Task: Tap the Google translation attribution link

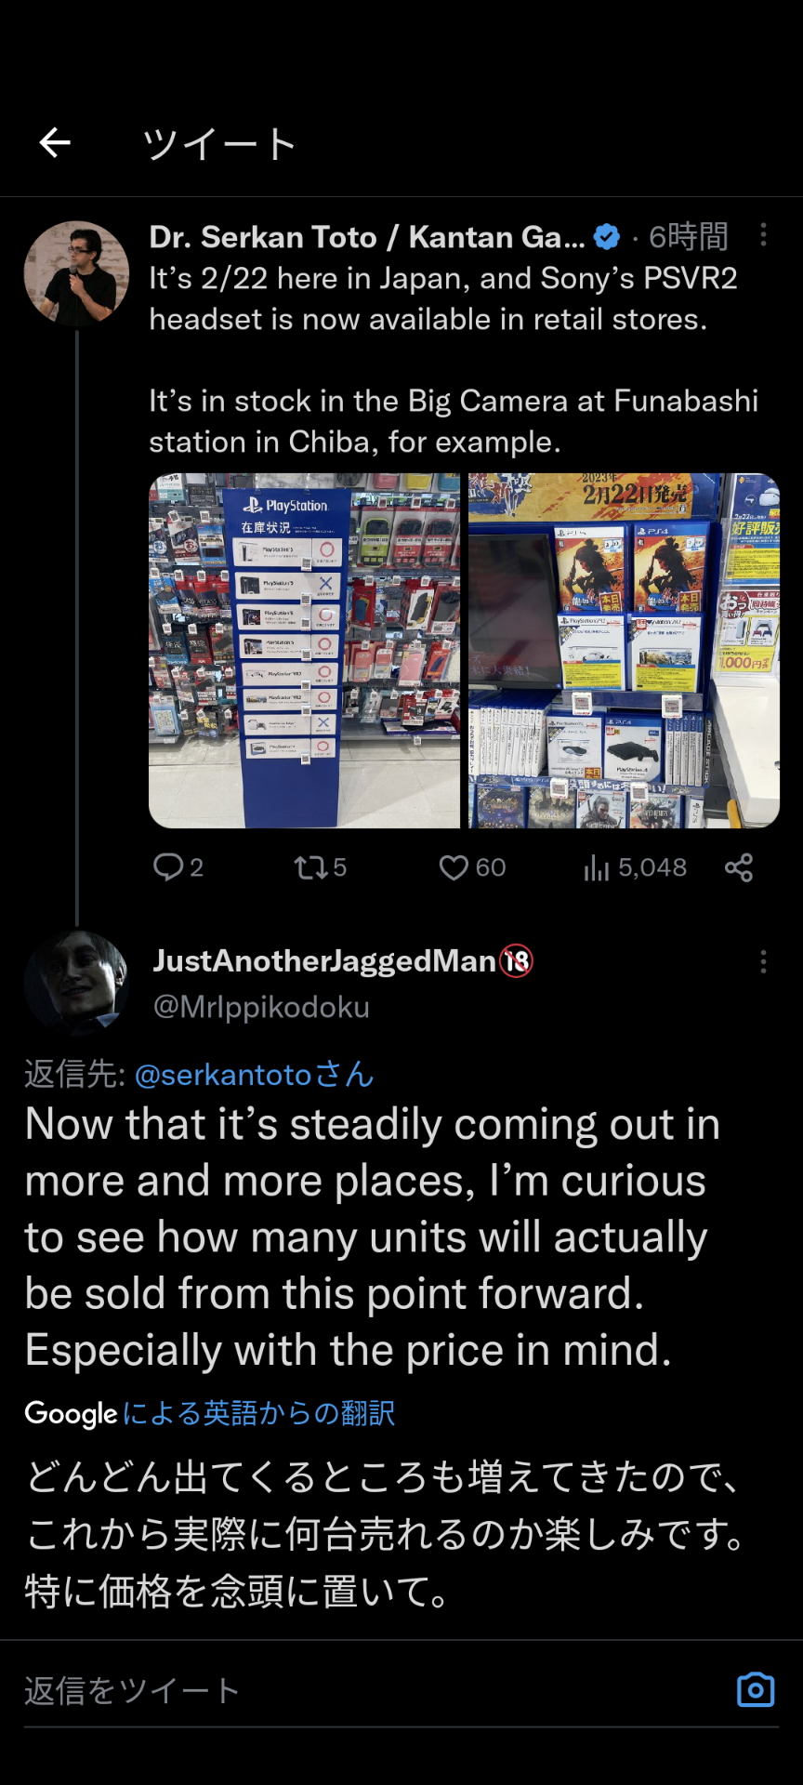Action: 210,1413
